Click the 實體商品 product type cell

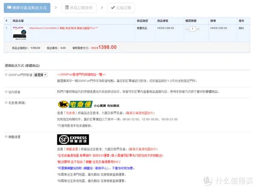142,28
